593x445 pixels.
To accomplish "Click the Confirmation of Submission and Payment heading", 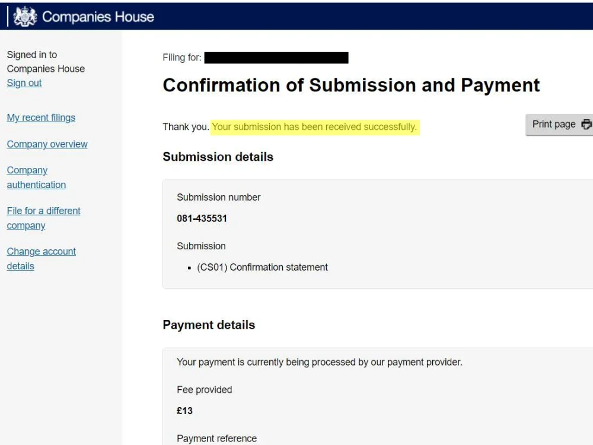I will tap(350, 85).
